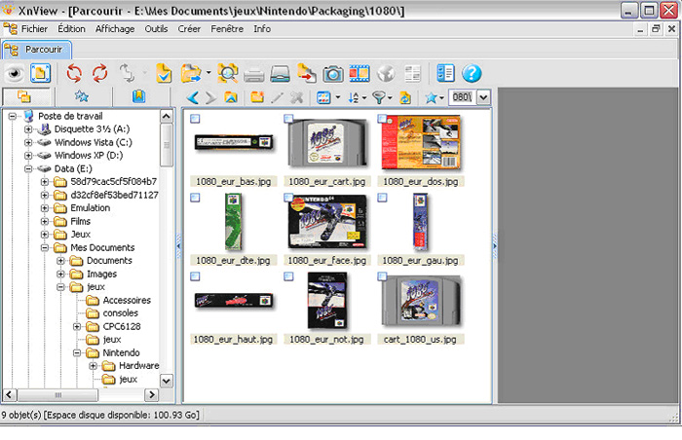This screenshot has width=682, height=440.
Task: Open the Créer menu
Action: (189, 28)
